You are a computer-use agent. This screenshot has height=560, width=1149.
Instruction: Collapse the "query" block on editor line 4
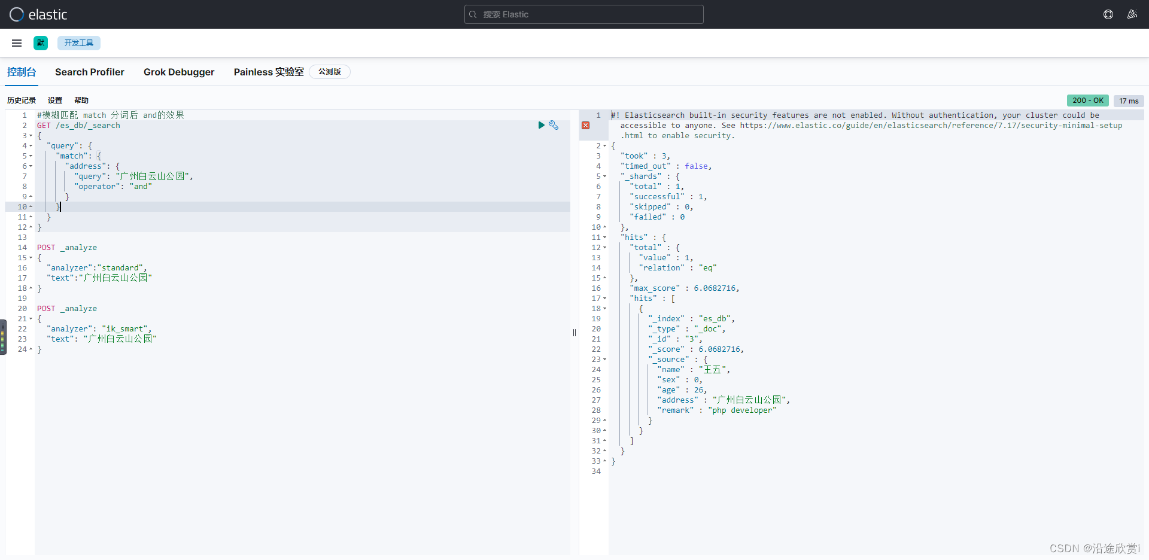tap(31, 146)
